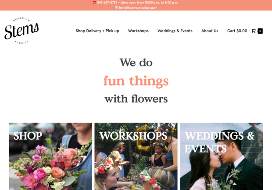Click the 'fun things' coral headline
Viewport: 272px width, 190px height.
click(136, 81)
